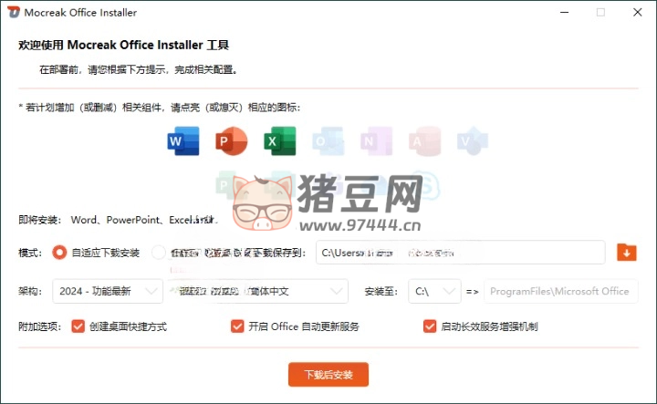Click the orange folder download icon
Screen dimensions: 657x404
[x=626, y=253]
